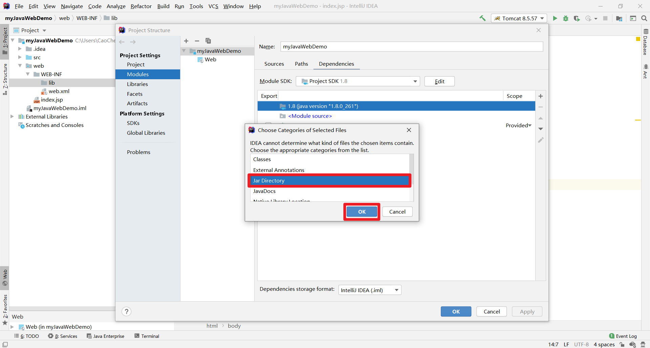Click the Build project hammer icon
Viewport: 650px width, 348px height.
coord(482,18)
